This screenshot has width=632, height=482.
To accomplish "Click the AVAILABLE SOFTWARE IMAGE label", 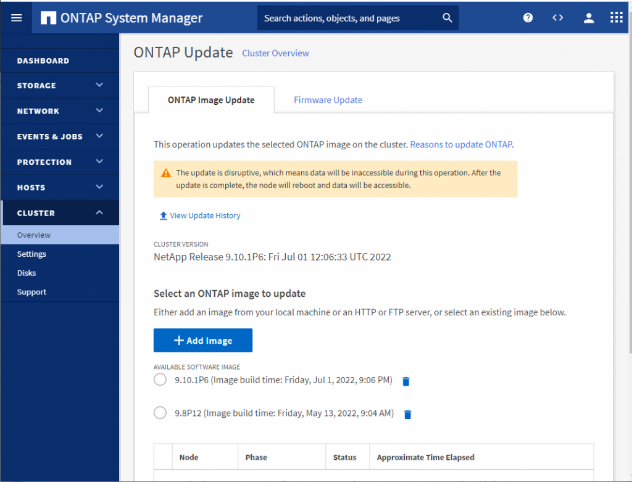I will [x=197, y=367].
